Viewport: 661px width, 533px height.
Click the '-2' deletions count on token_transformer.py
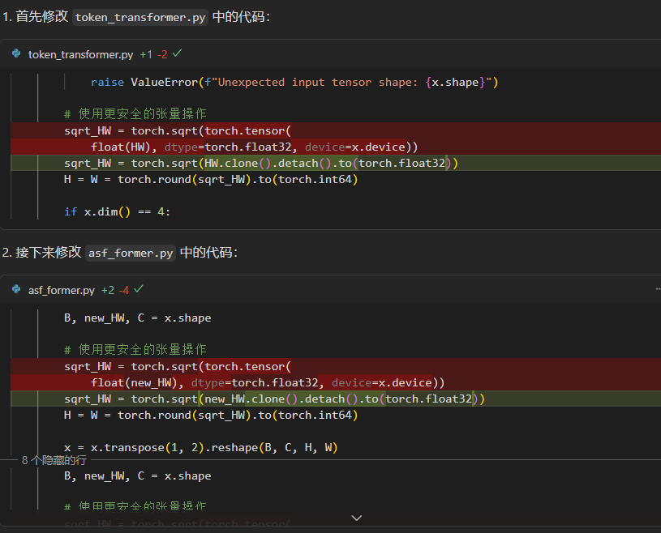point(162,54)
